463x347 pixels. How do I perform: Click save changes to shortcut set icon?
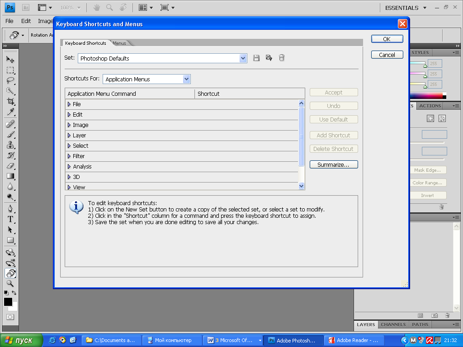pyautogui.click(x=256, y=58)
